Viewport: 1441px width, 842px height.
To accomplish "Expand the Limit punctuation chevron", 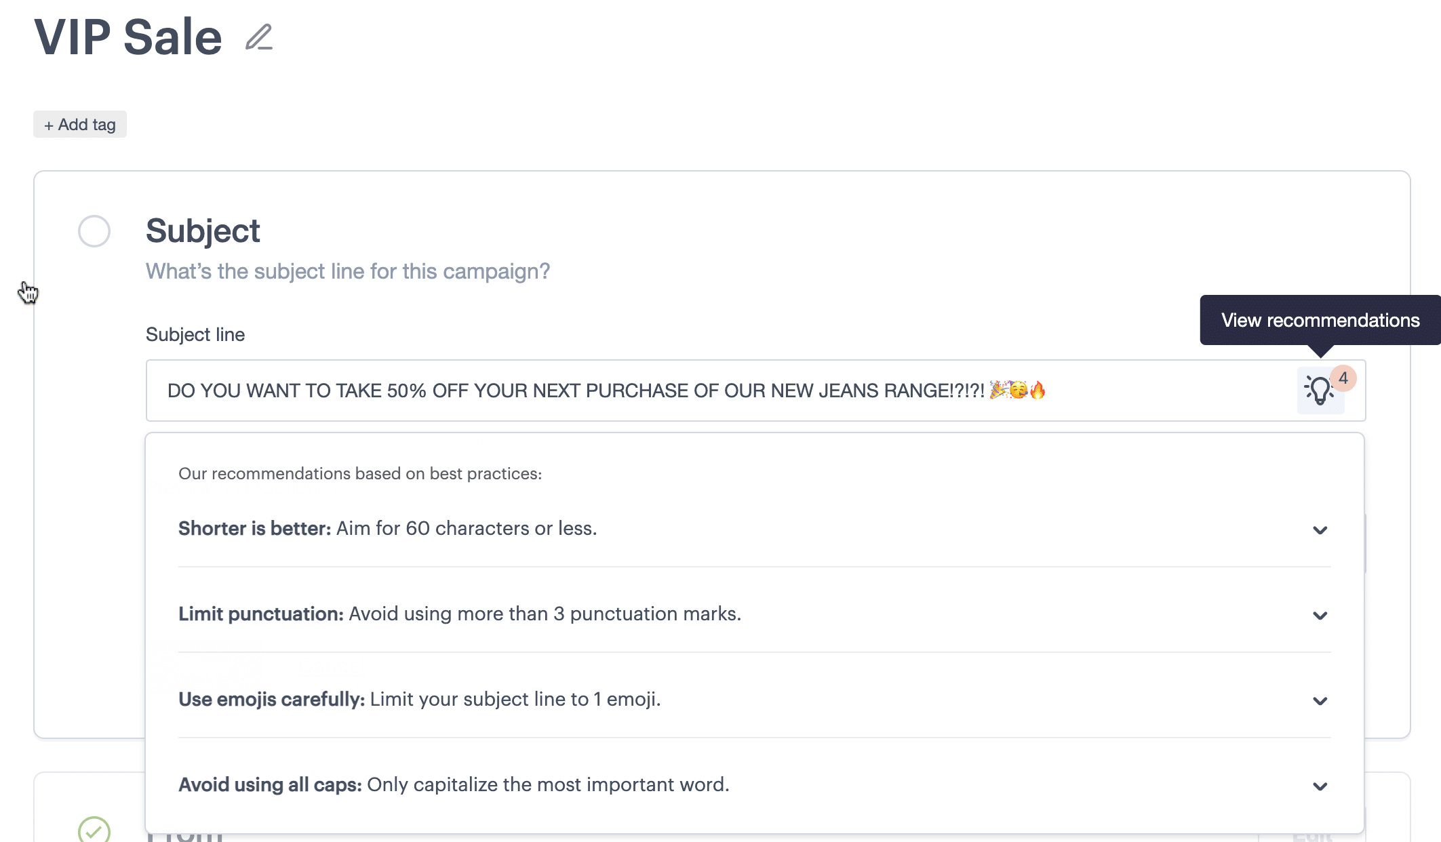I will (1320, 616).
